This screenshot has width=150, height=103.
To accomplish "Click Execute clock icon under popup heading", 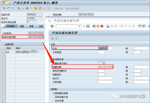I will tap(52, 38).
